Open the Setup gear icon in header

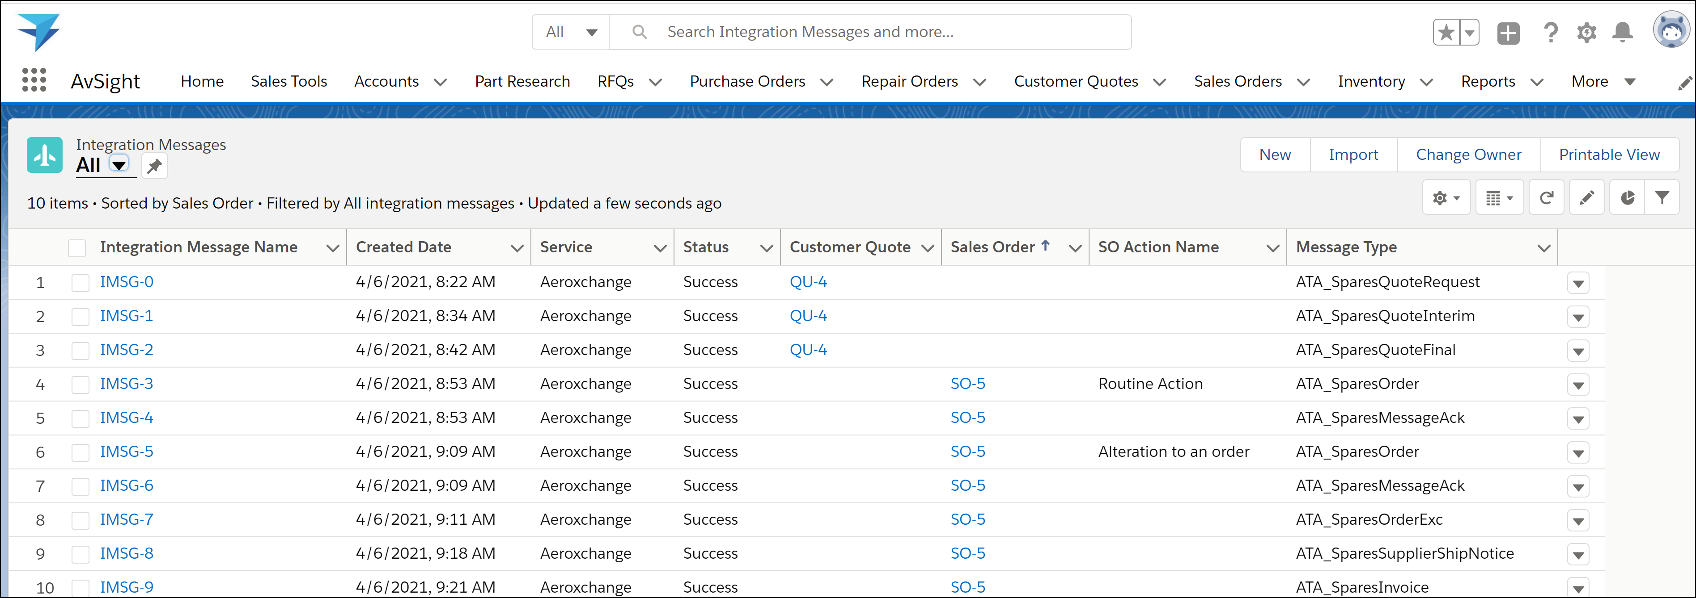pyautogui.click(x=1587, y=32)
